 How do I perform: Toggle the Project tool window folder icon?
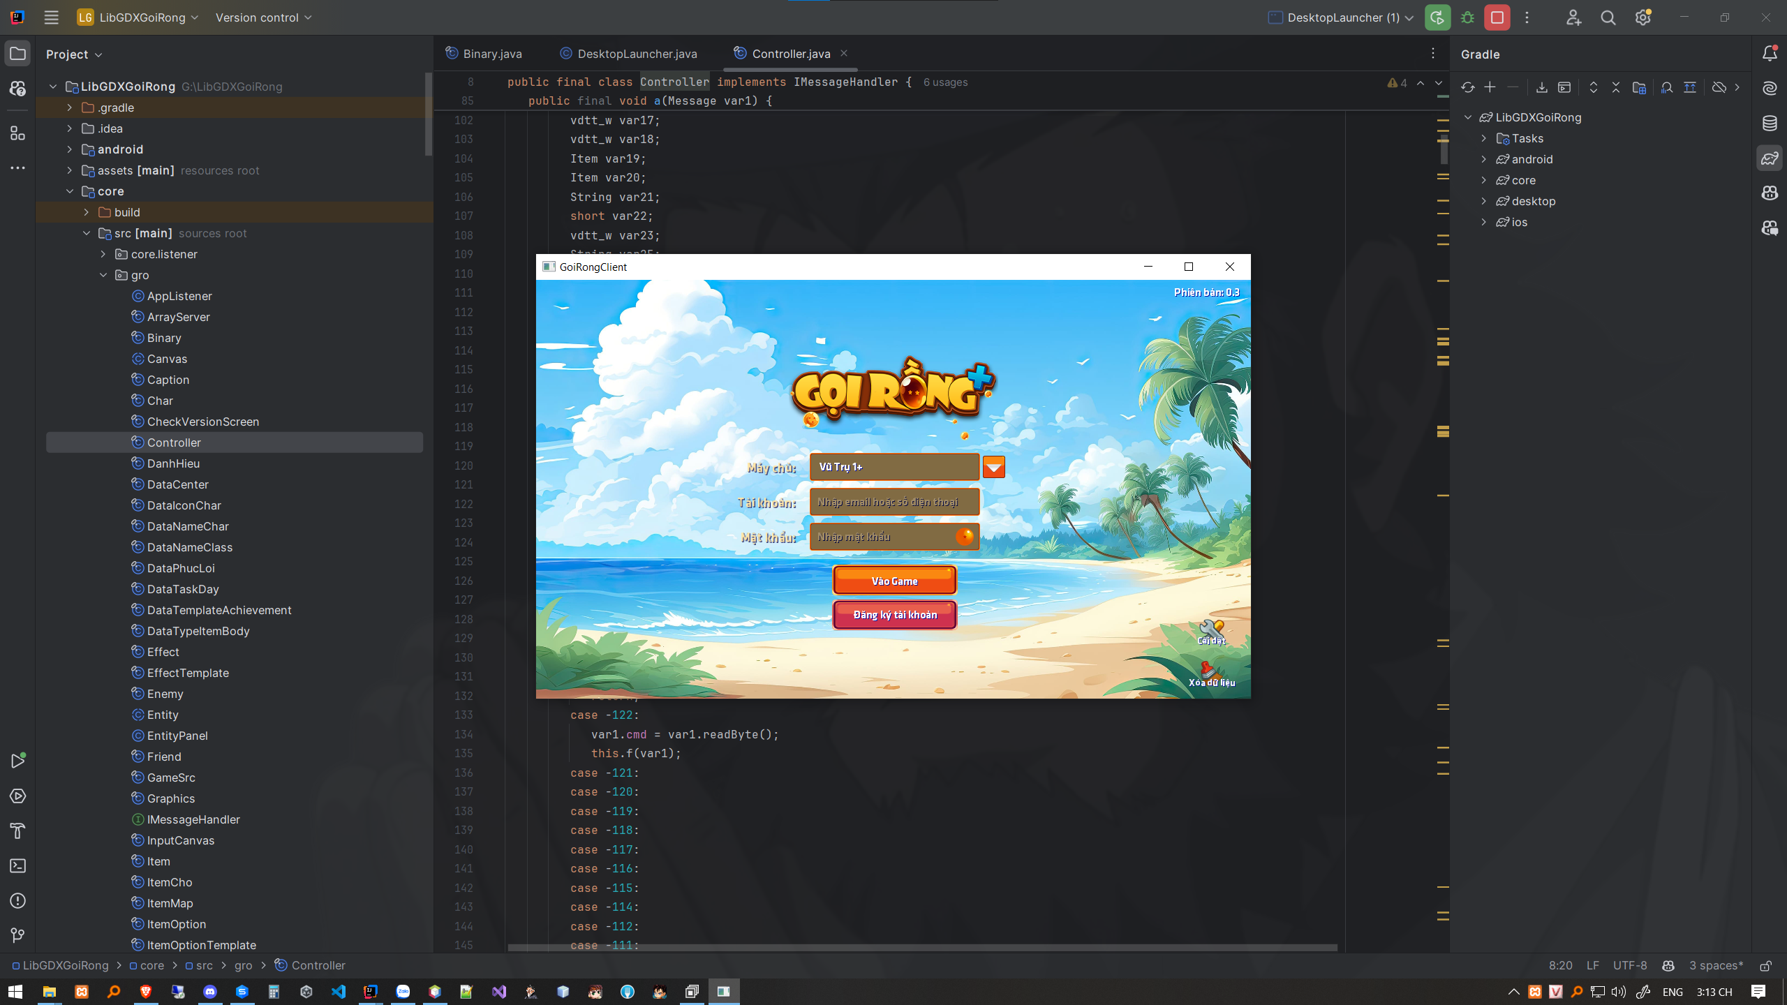coord(17,54)
